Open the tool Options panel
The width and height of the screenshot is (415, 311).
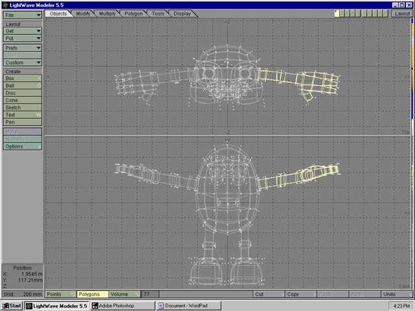23,146
